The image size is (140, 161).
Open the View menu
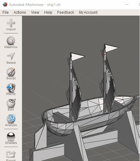click(x=35, y=12)
